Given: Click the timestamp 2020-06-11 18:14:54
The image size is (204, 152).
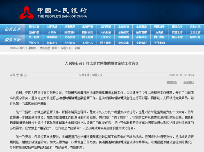Looking at the screenshot, I should (x=181, y=75).
